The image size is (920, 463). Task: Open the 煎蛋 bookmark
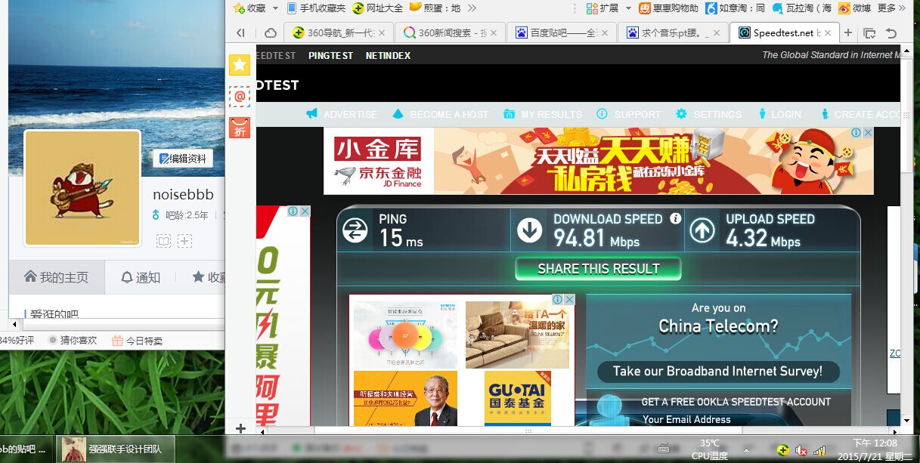click(x=435, y=8)
